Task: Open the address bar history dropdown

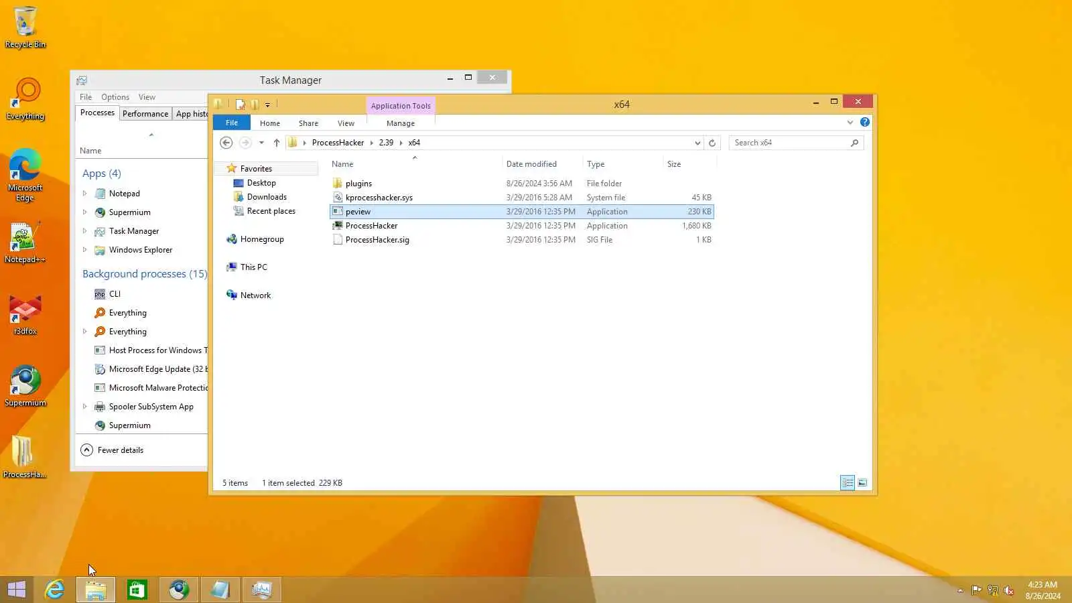Action: [x=697, y=143]
